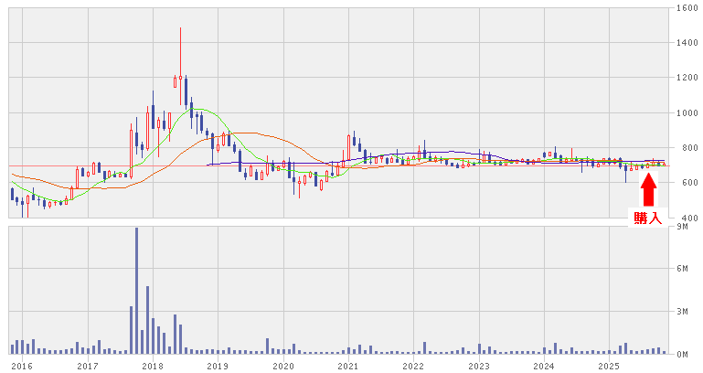Select the 2019 year label on time axis
The height and width of the screenshot is (373, 703).
218,366
